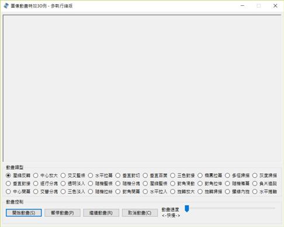Select the 透明淡入 radio option

pyautogui.click(x=73, y=184)
